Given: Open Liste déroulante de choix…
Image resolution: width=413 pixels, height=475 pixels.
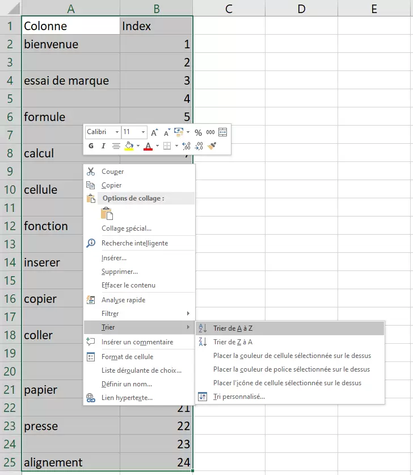Looking at the screenshot, I should click(139, 370).
